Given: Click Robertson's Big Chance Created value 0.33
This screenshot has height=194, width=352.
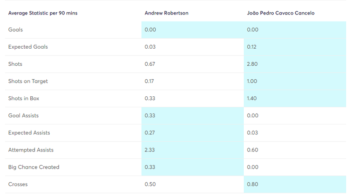Looking at the screenshot, I should coord(150,167).
